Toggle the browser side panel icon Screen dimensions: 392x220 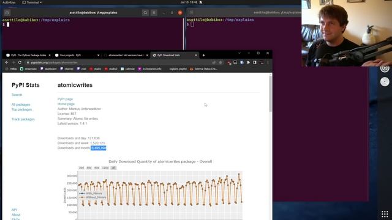[x=255, y=62]
